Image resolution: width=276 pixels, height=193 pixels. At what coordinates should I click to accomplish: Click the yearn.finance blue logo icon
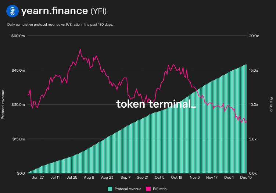12,11
